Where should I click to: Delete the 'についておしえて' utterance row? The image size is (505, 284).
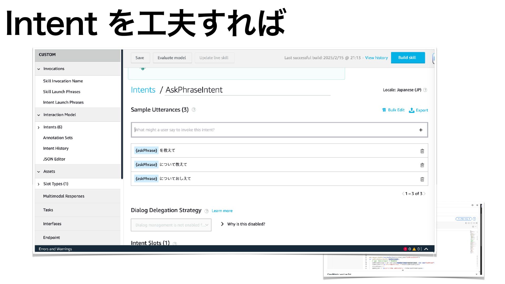[422, 179]
